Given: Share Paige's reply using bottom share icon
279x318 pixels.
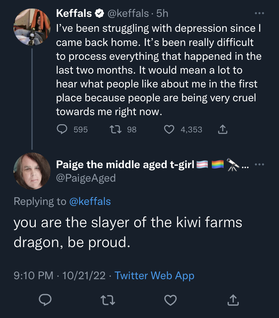Looking at the screenshot, I should pos(233,300).
